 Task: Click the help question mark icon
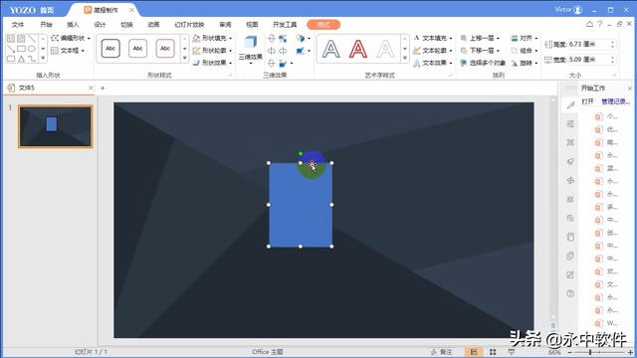point(599,24)
